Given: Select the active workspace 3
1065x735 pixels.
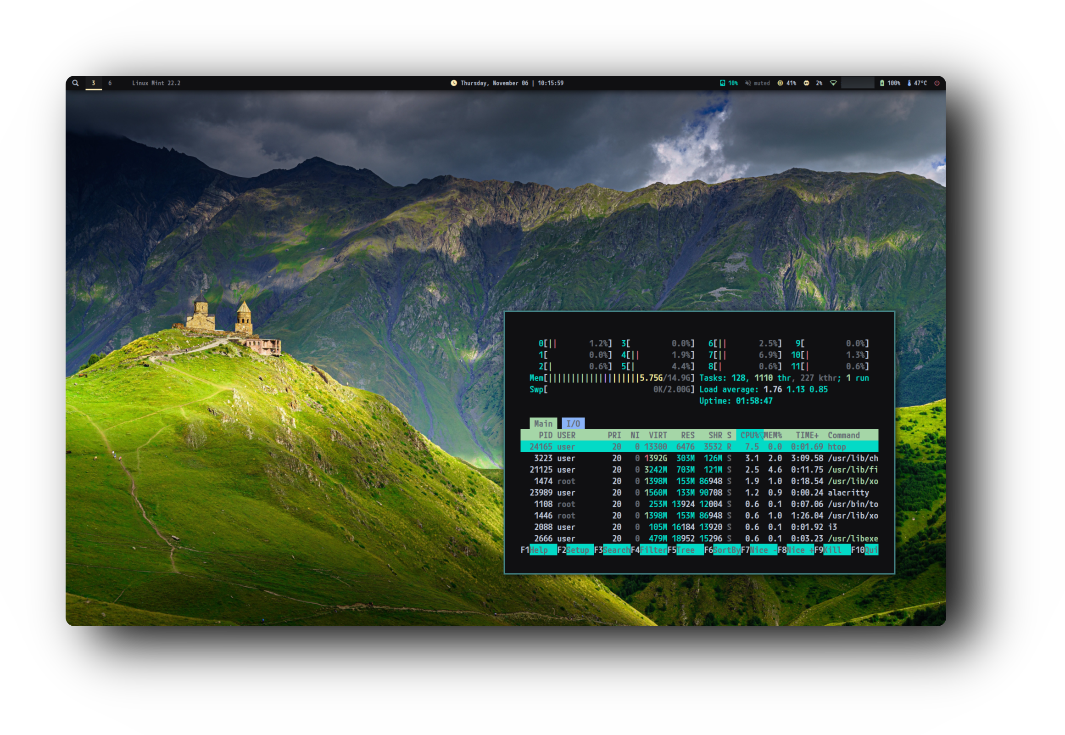Looking at the screenshot, I should [x=94, y=84].
